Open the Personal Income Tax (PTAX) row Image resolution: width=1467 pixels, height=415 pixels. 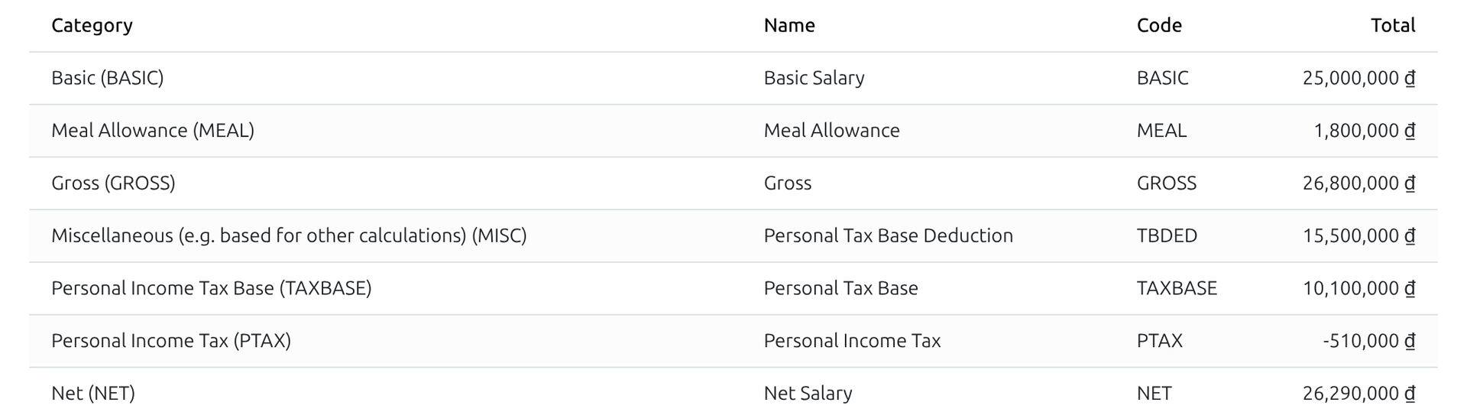point(733,341)
